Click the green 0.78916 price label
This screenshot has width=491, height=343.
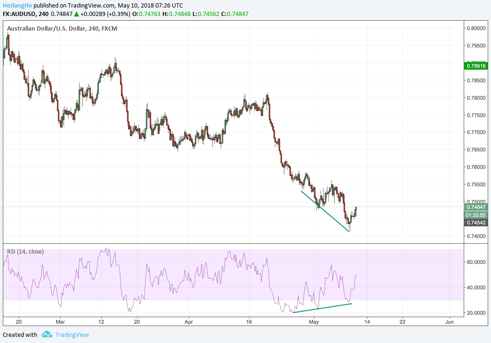tap(475, 66)
